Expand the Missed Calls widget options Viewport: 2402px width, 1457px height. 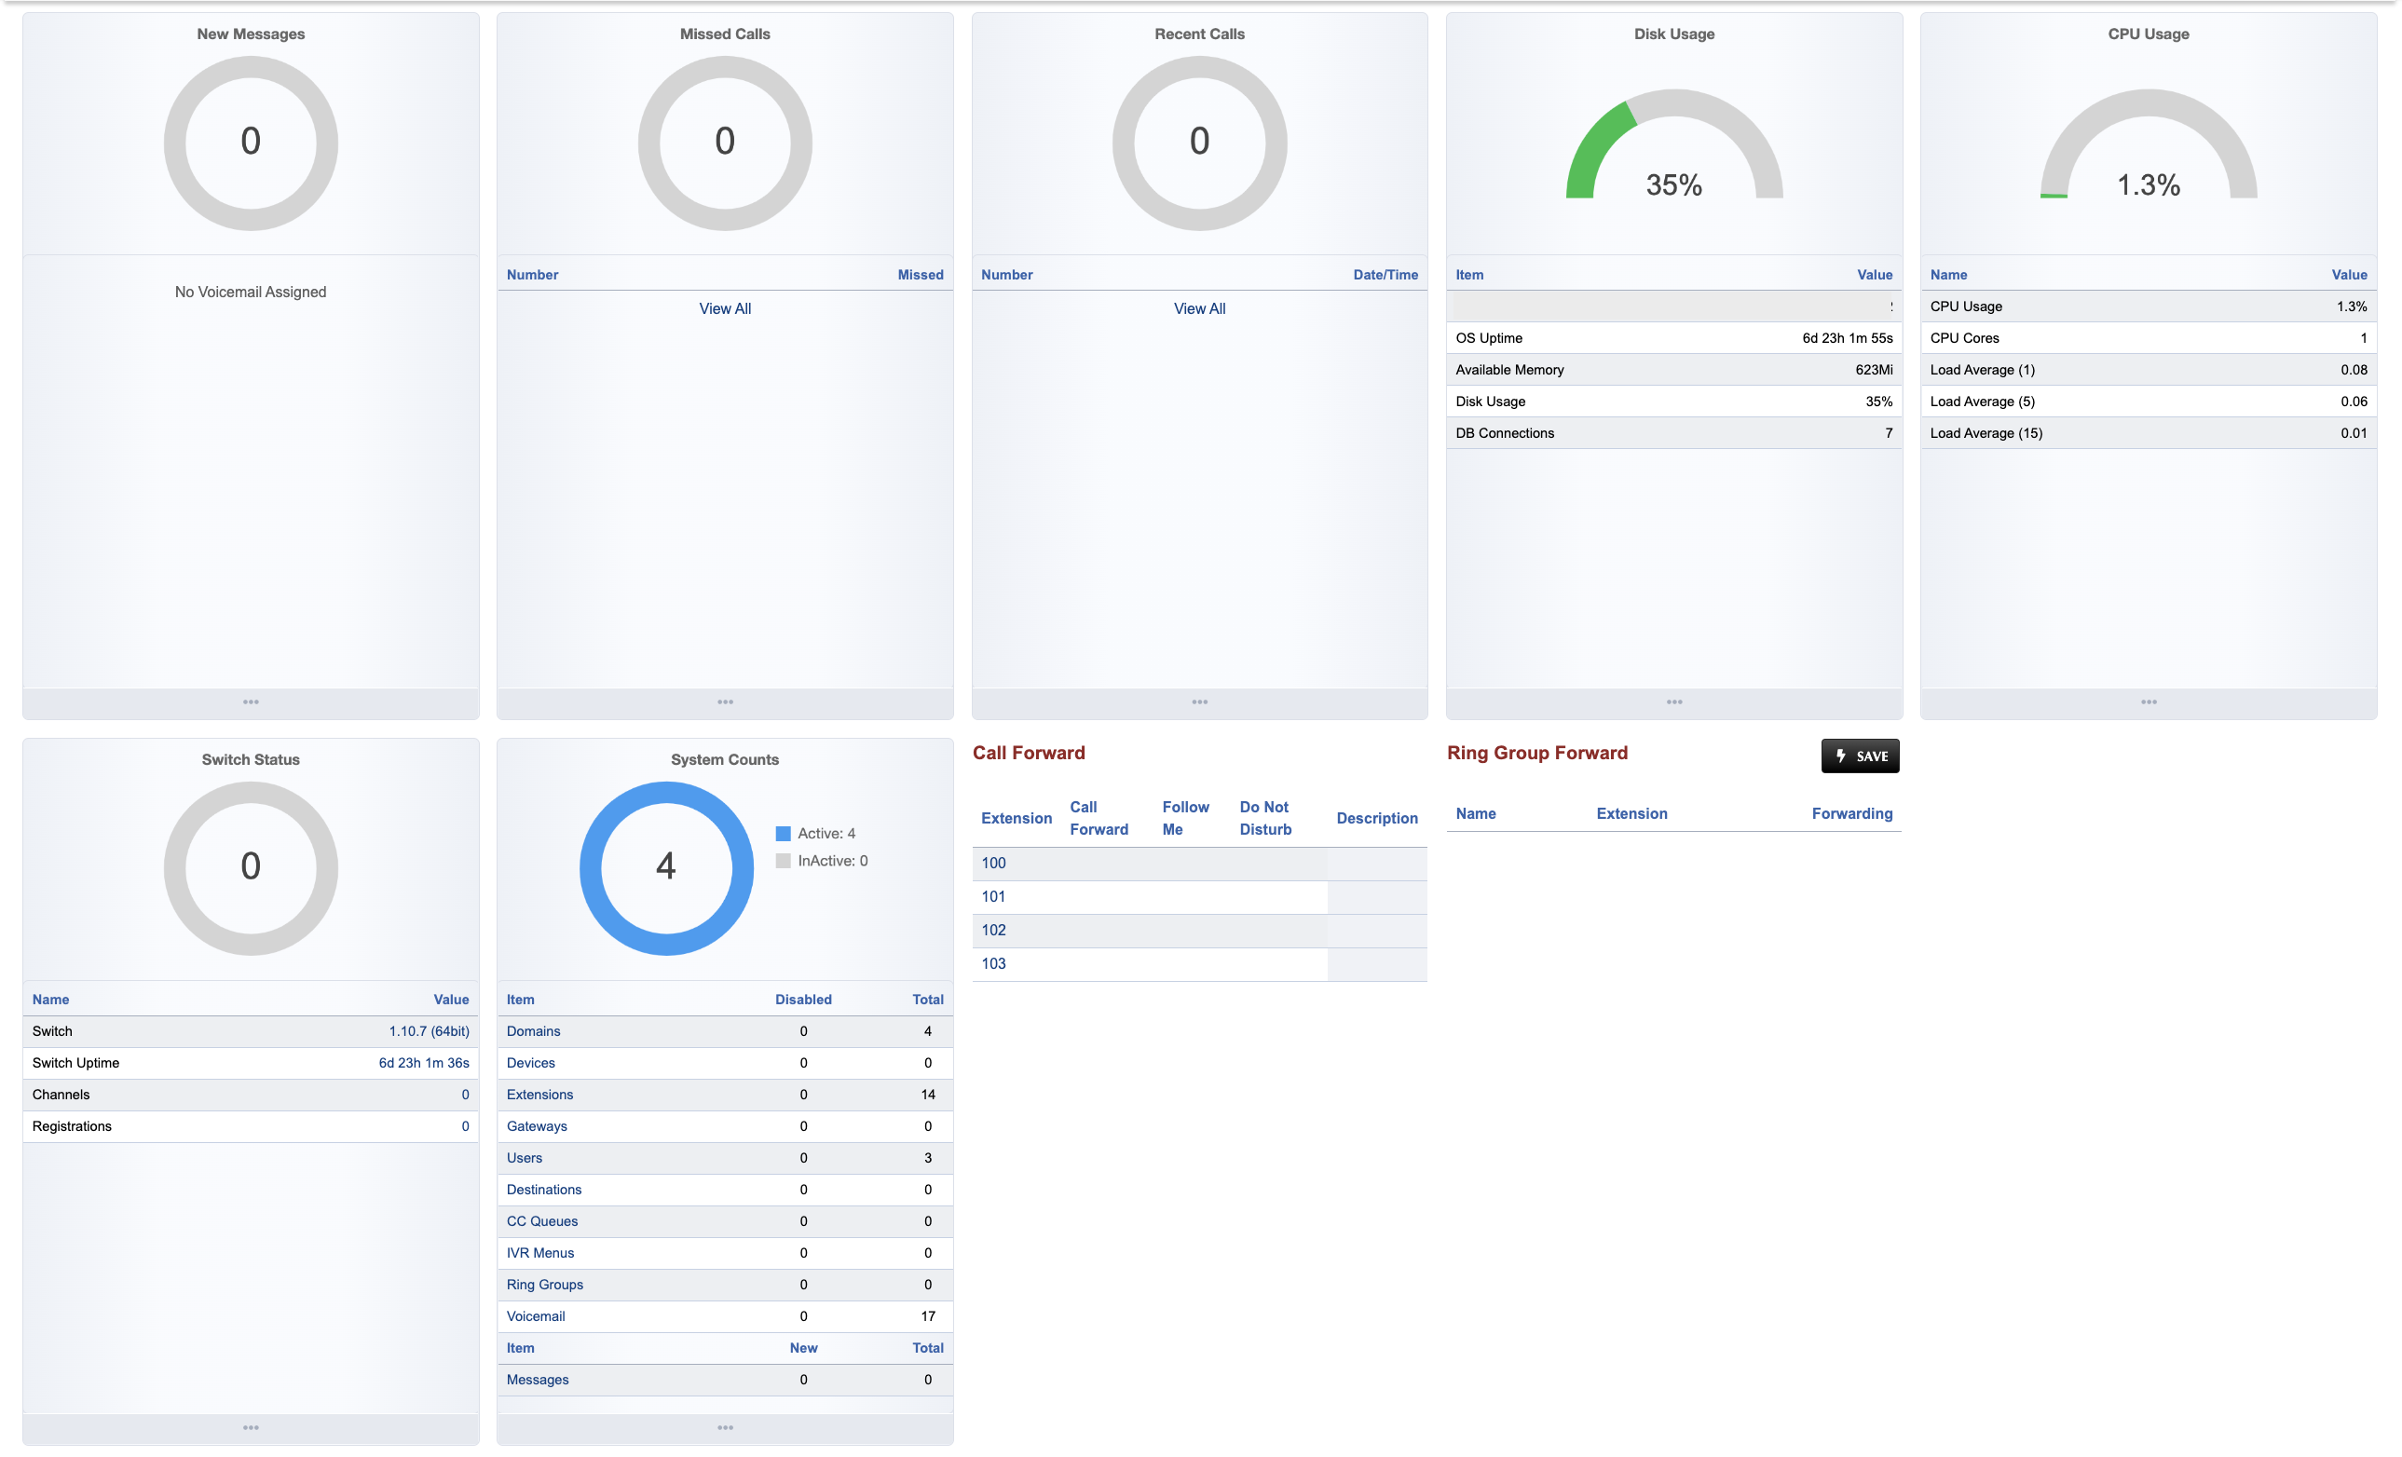[724, 701]
